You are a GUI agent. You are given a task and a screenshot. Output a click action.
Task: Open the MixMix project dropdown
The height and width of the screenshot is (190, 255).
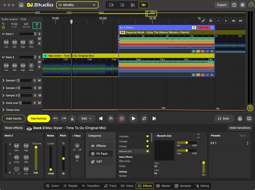(x=77, y=5)
